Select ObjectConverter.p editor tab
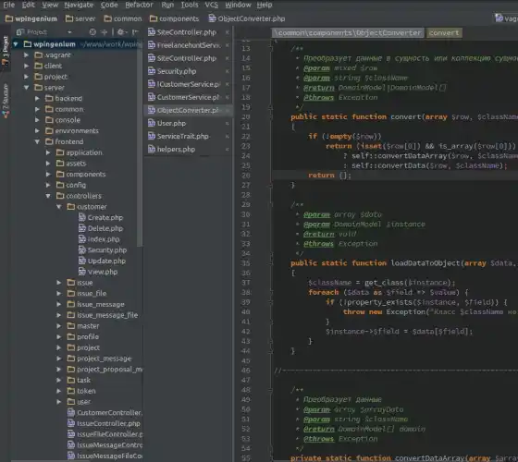The width and height of the screenshot is (518, 462). (188, 110)
